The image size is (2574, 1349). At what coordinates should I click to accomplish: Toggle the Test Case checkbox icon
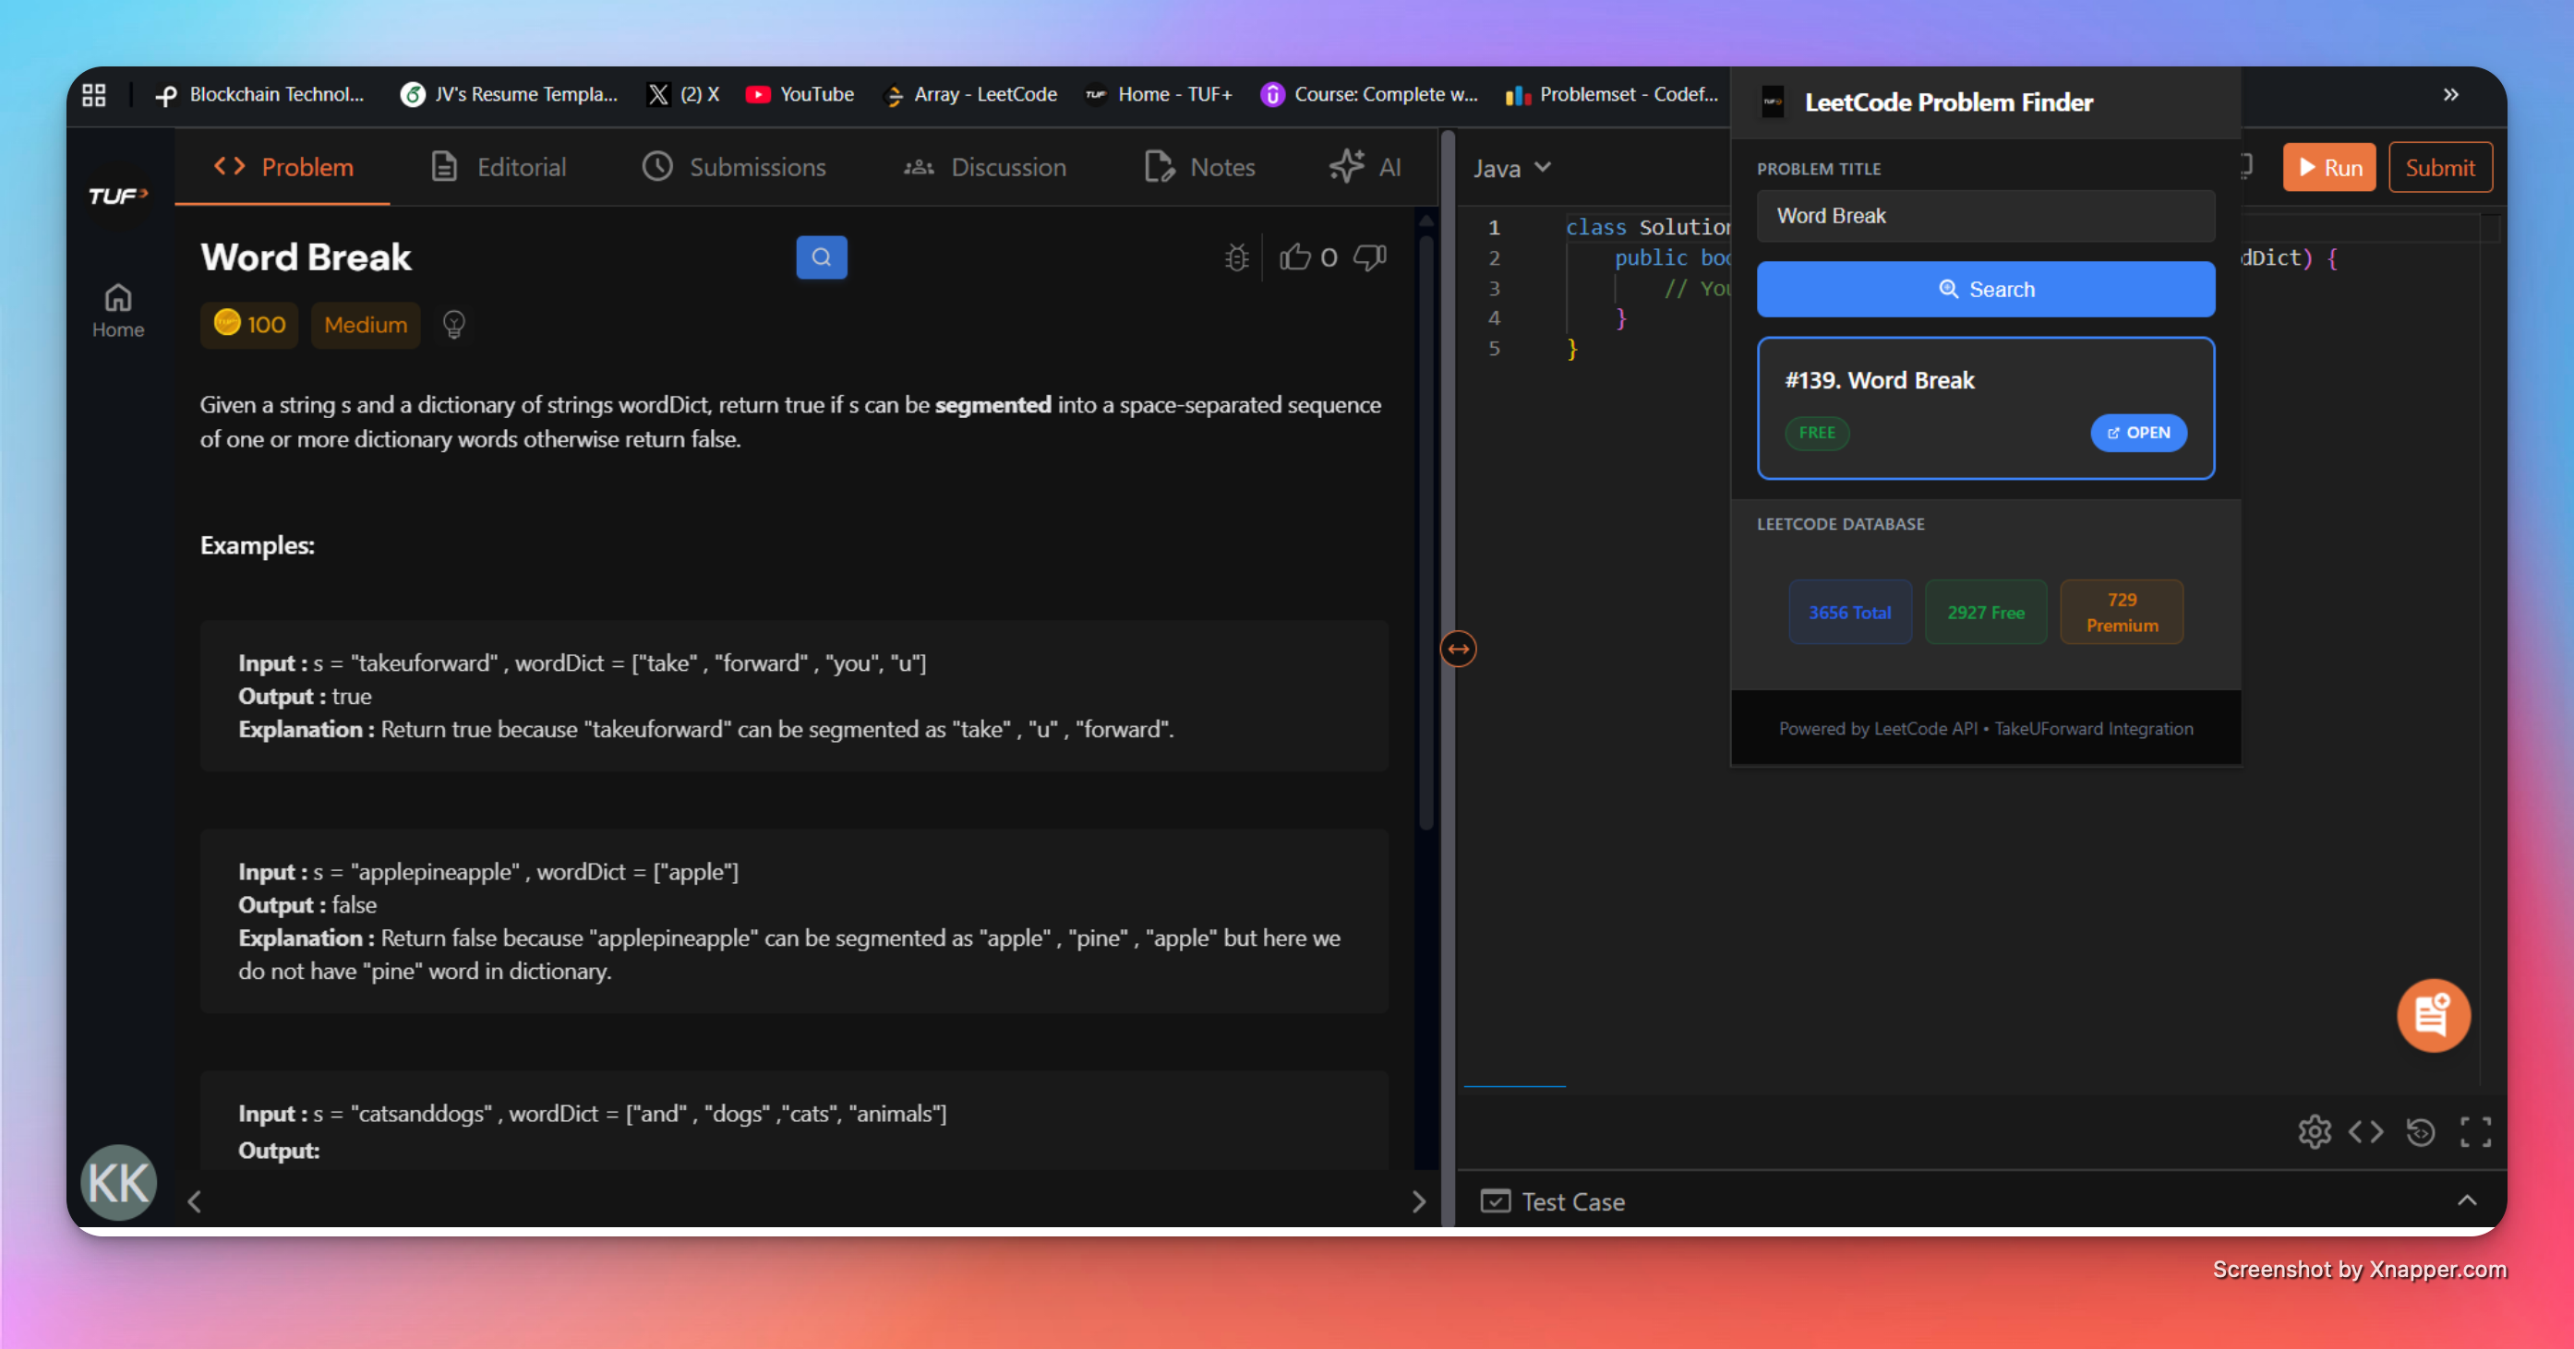click(1496, 1201)
